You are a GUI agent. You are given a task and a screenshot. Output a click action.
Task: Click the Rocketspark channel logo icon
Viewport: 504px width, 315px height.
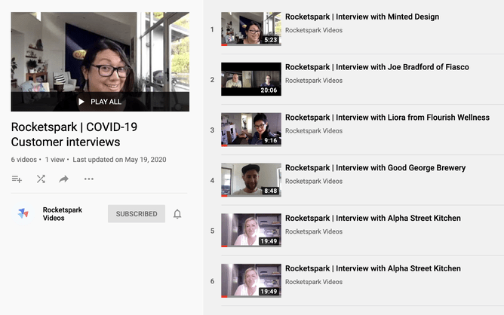23,214
